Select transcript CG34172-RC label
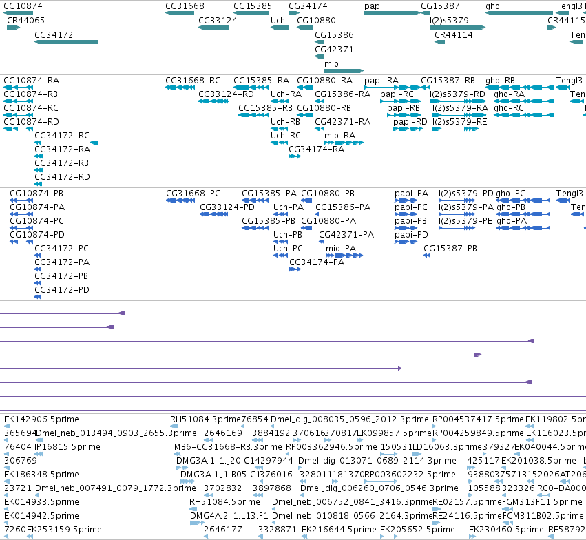 pyautogui.click(x=62, y=135)
